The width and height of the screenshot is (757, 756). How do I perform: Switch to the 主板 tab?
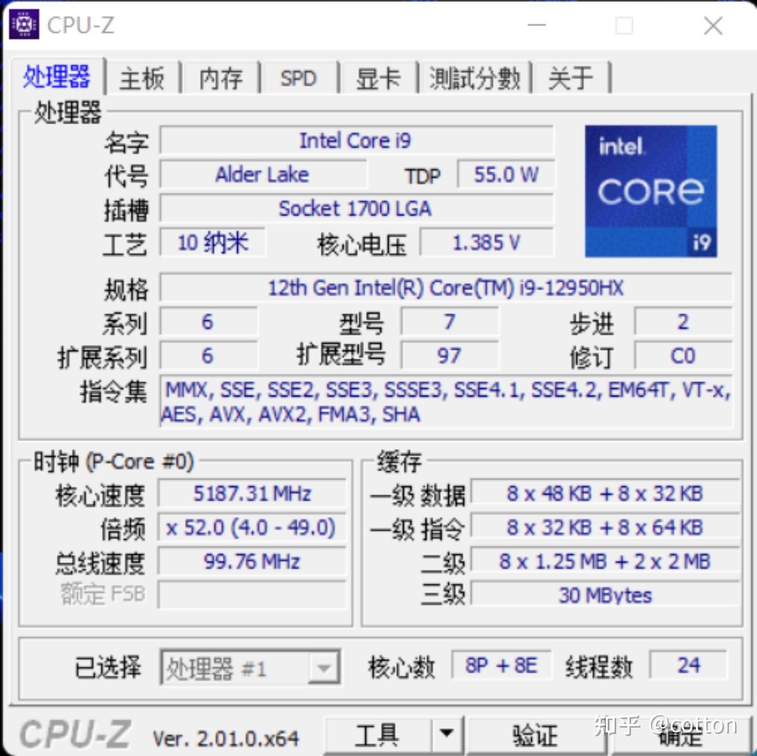142,78
